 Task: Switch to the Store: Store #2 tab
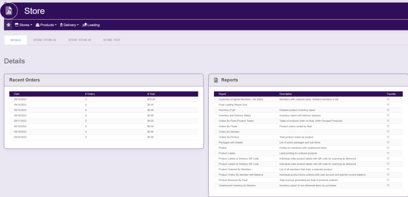(45, 40)
